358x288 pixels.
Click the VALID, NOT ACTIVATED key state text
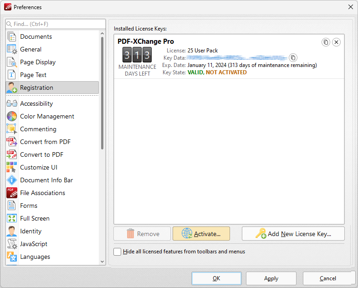(x=217, y=72)
